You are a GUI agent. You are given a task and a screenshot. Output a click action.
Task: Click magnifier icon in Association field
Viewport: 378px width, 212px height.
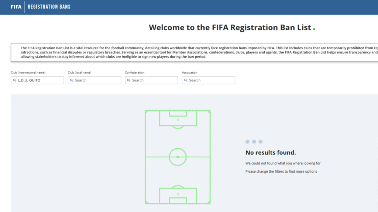(186, 80)
